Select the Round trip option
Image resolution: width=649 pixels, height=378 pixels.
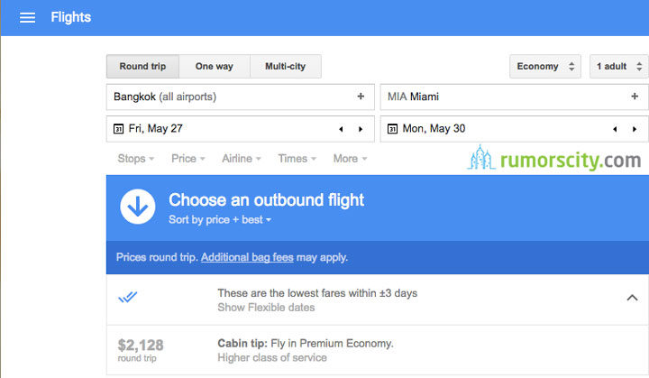[x=142, y=67]
